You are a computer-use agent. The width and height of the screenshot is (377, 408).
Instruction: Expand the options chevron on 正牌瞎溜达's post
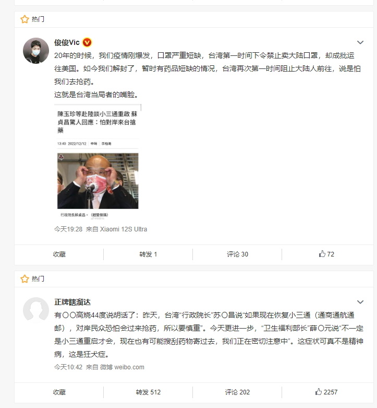[x=360, y=302]
